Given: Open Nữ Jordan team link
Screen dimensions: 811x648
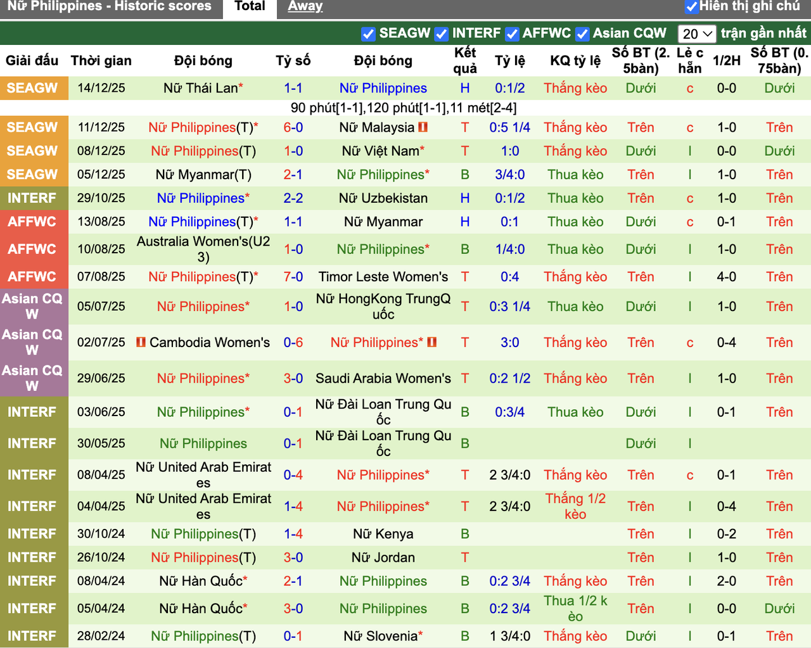Looking at the screenshot, I should click(383, 557).
